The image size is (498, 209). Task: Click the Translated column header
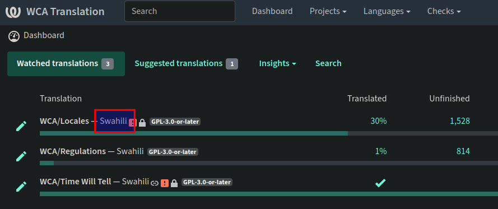[x=367, y=99]
